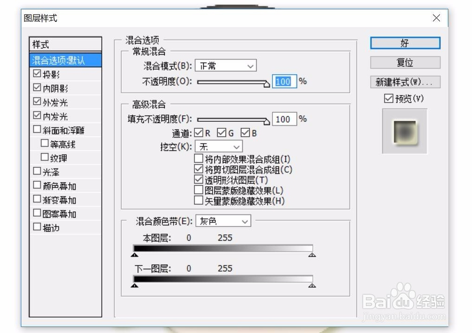The width and height of the screenshot is (472, 333).
Task: Check 将内部效果混合成组(I) option
Action: [198, 158]
